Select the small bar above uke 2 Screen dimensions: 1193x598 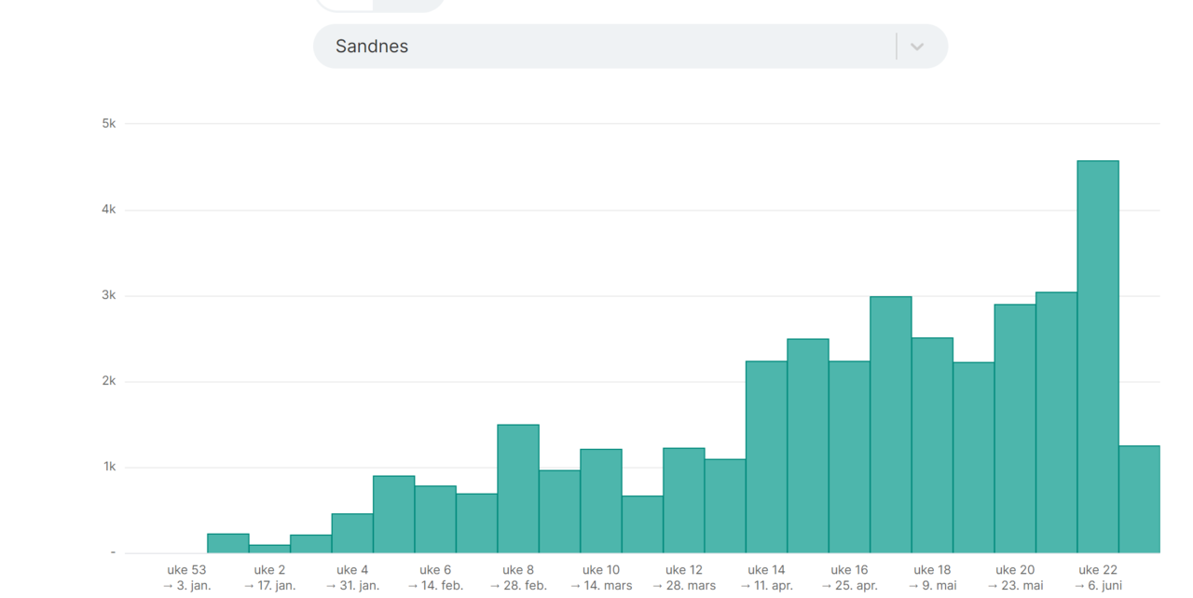pos(269,549)
